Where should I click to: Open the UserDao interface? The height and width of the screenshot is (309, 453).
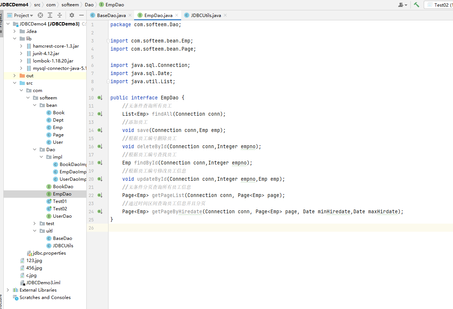click(x=62, y=216)
